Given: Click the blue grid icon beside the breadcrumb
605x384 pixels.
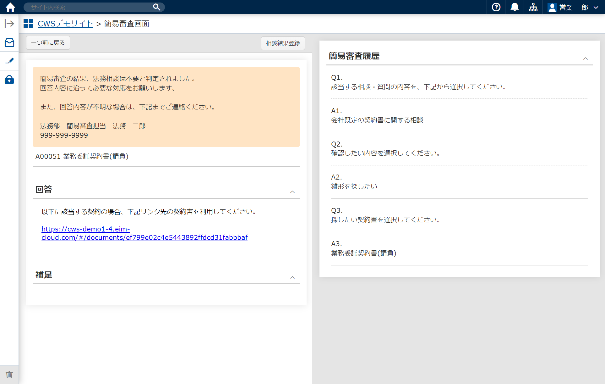Looking at the screenshot, I should pos(28,23).
